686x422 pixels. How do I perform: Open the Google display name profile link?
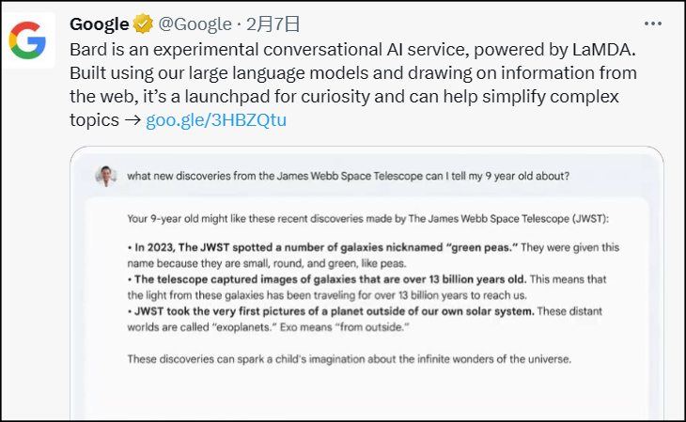(x=100, y=23)
